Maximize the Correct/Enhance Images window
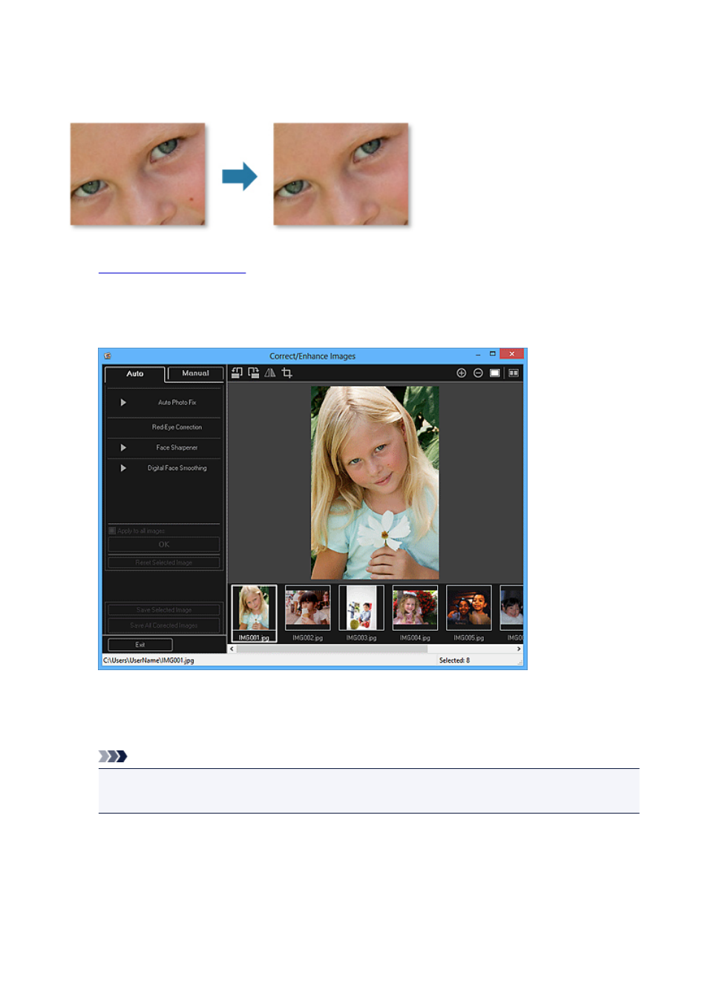Viewport: 708px width, 1003px height. pos(492,354)
